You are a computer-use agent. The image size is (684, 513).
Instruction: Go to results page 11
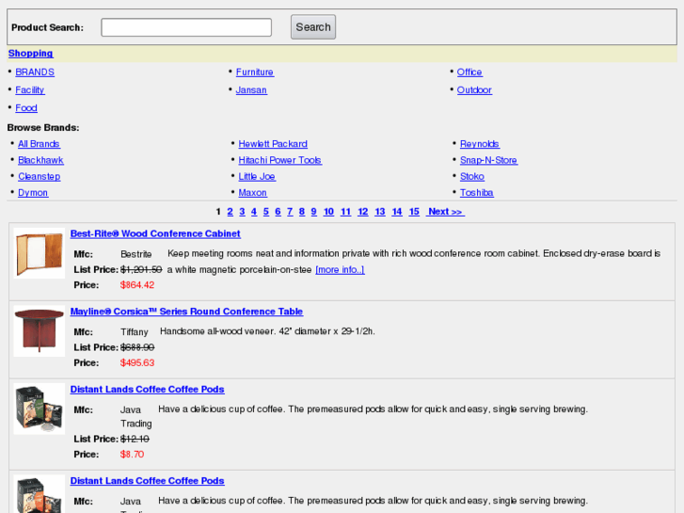[x=345, y=212]
